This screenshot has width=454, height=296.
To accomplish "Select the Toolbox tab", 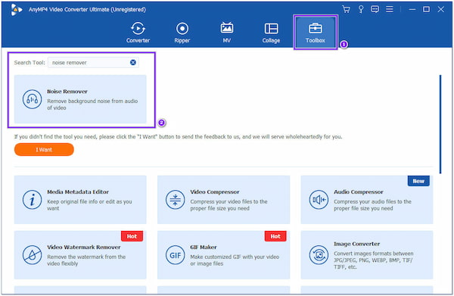I will (316, 32).
